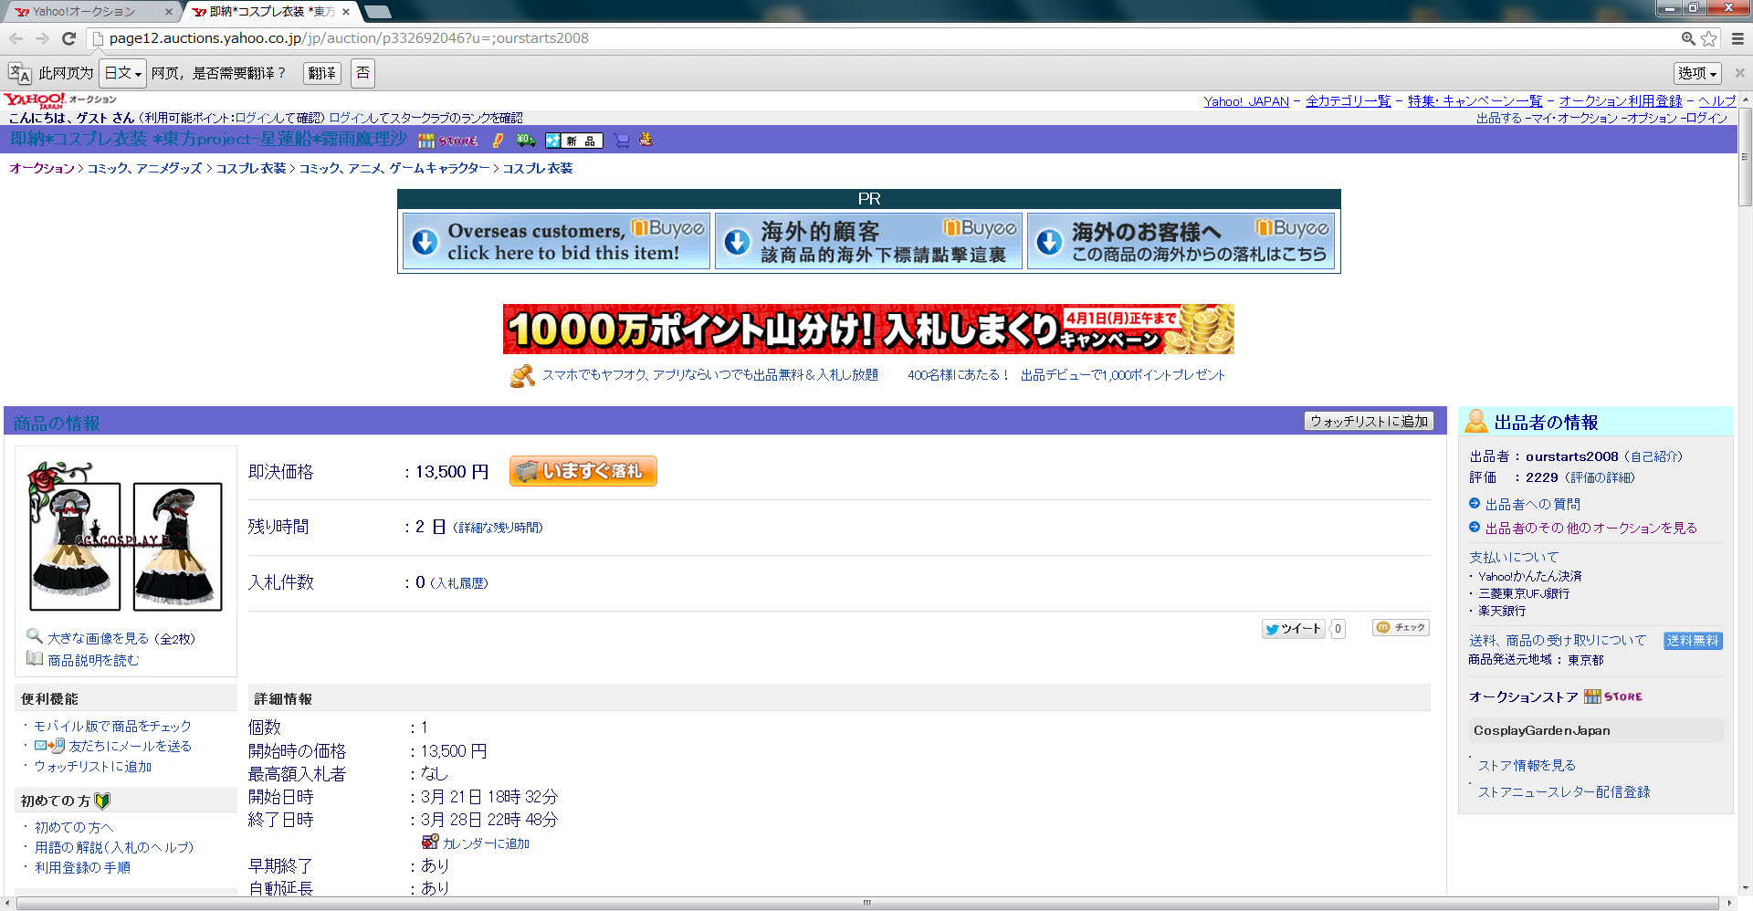Click the 1000万ポイント山分け campaign banner

point(868,330)
